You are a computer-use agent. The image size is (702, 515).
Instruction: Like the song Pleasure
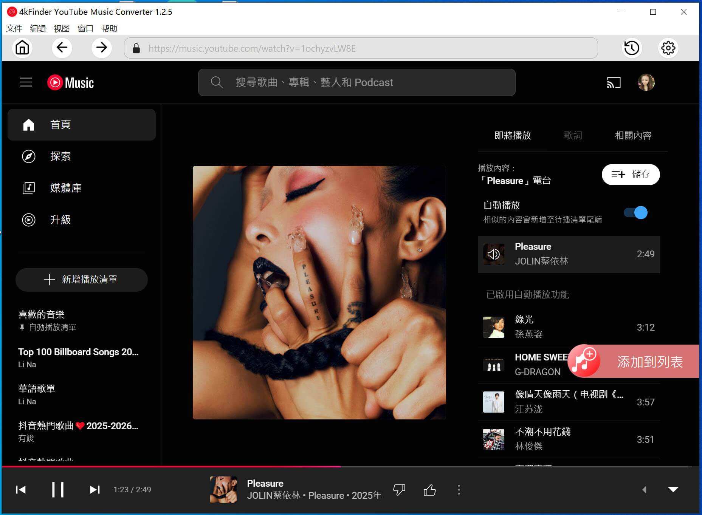coord(430,490)
